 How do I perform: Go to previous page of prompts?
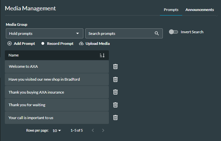tap(93, 131)
